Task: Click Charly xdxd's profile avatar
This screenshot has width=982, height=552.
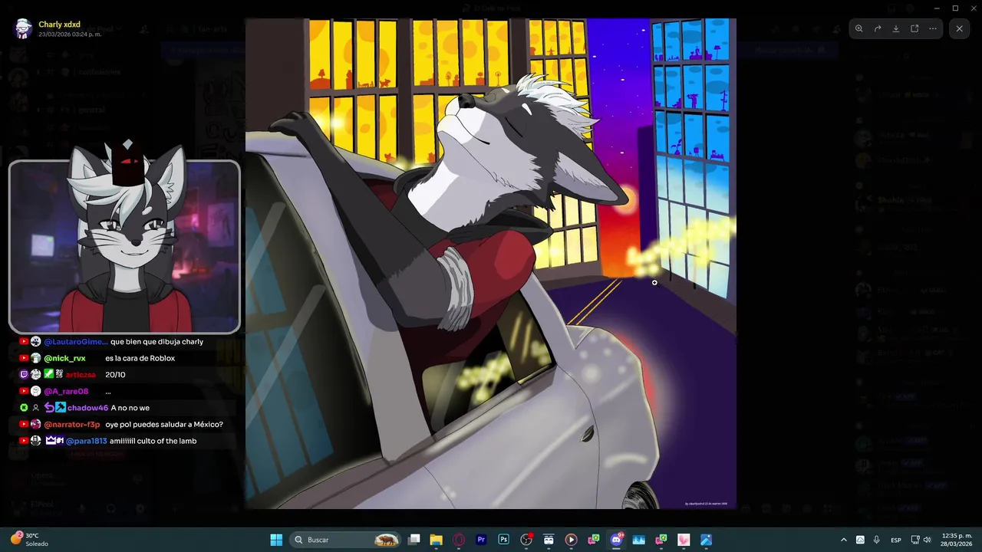Action: pos(23,29)
